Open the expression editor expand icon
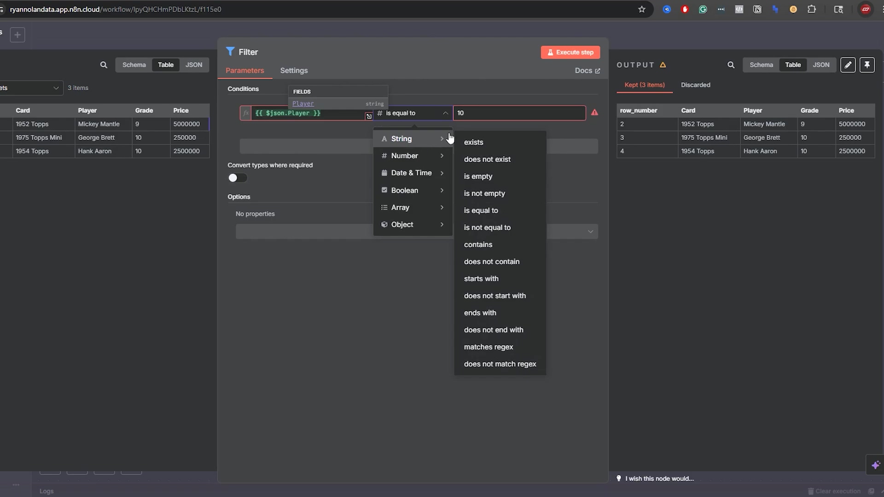This screenshot has height=497, width=884. pos(369,116)
